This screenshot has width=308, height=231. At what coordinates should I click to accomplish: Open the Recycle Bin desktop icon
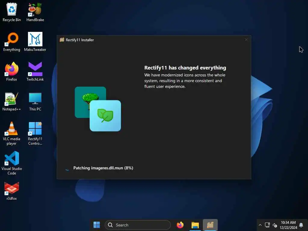[12, 12]
